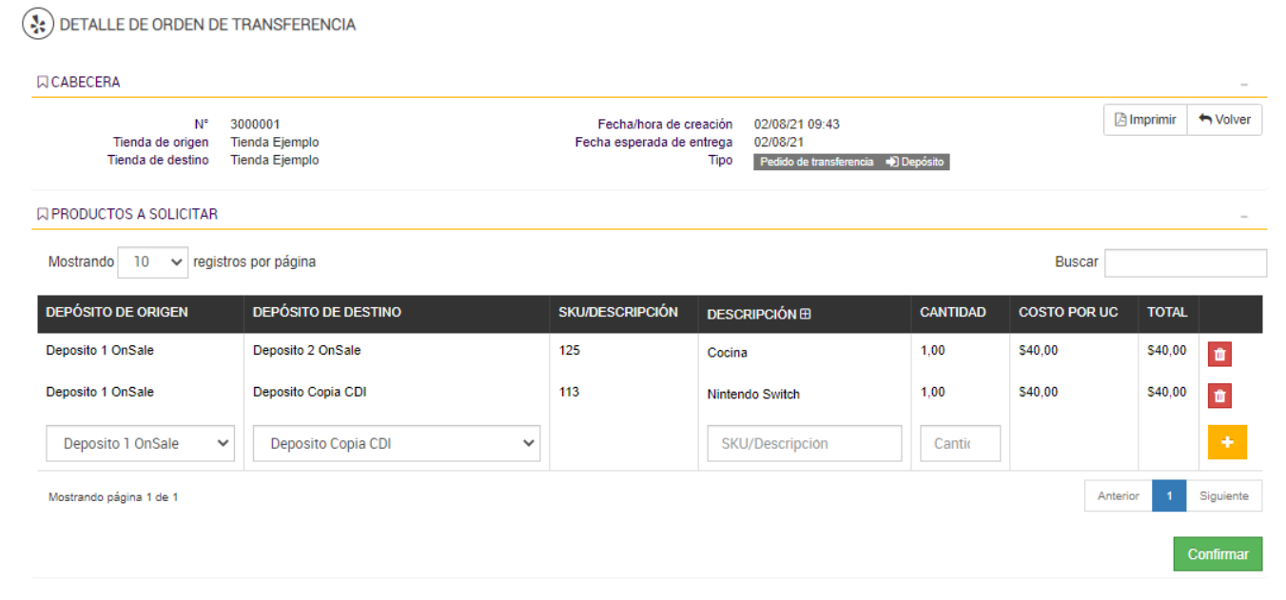
Task: Click the app logo icon
Action: point(38,25)
